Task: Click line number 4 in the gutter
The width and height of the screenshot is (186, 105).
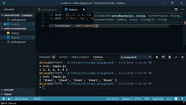Action: (43, 26)
